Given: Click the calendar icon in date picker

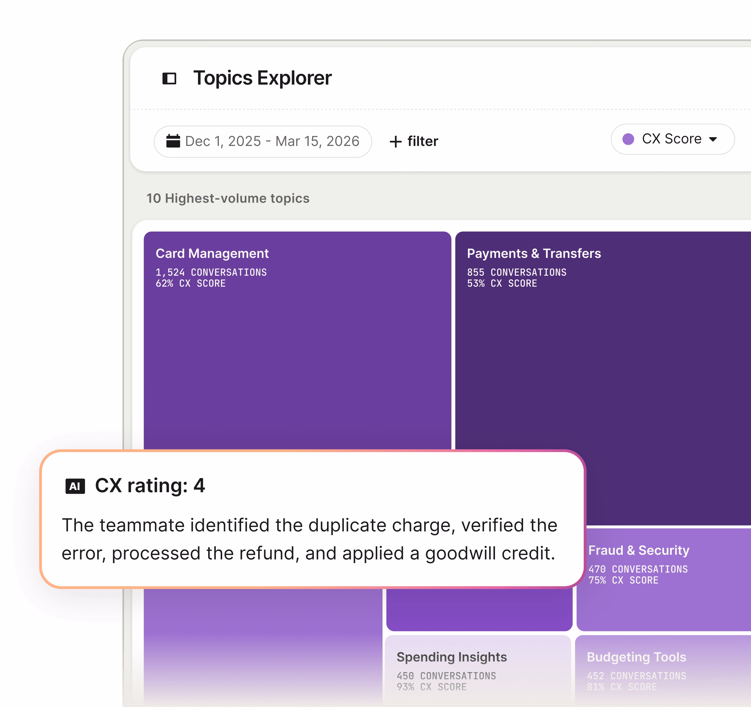Looking at the screenshot, I should tap(173, 141).
